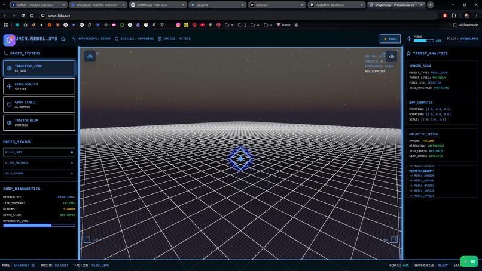
Task: Toggle the eye visibility icon in viewport
Action: pyautogui.click(x=391, y=57)
